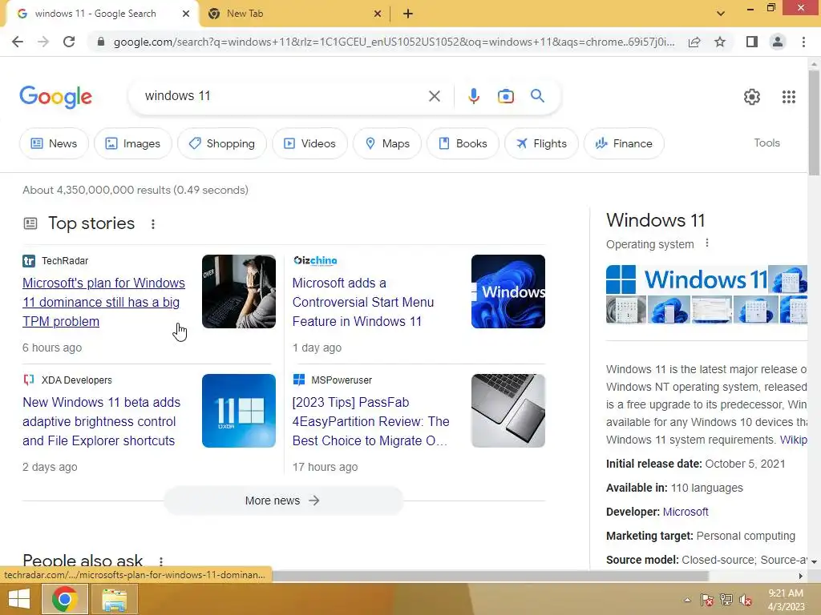Go back using the browser back arrow

click(18, 42)
